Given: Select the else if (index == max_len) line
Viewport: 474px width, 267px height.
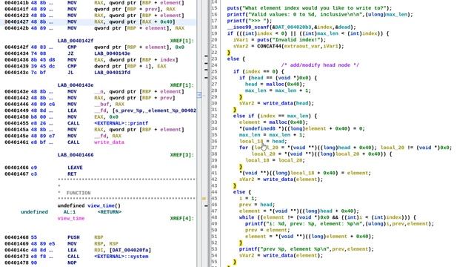Looking at the screenshot, I should 275,116.
